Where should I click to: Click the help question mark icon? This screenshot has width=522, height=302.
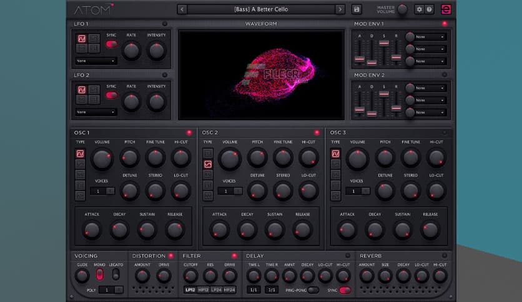coord(429,9)
